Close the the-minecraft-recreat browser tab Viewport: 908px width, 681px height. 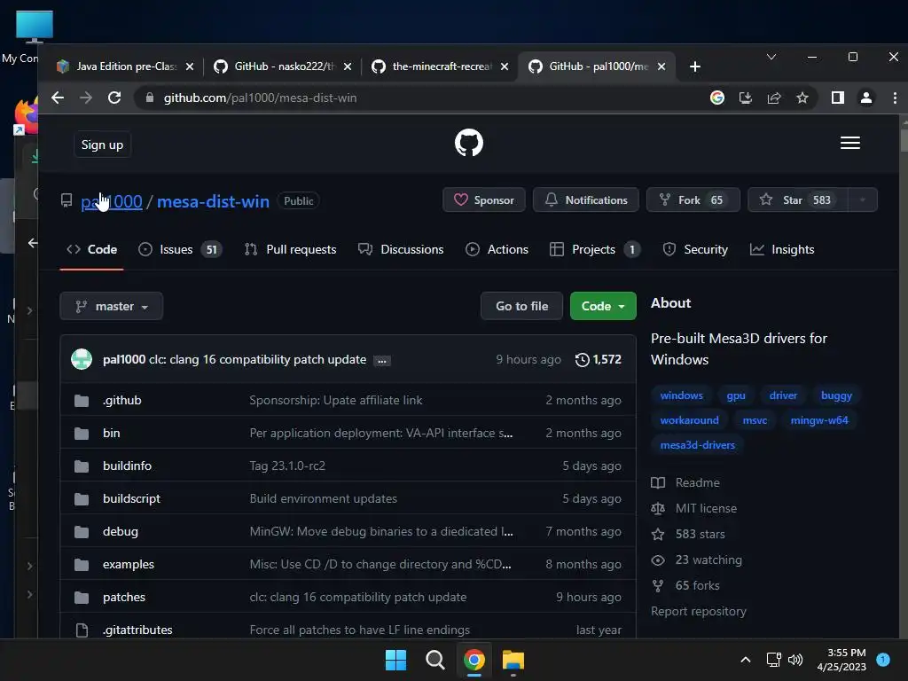(505, 67)
